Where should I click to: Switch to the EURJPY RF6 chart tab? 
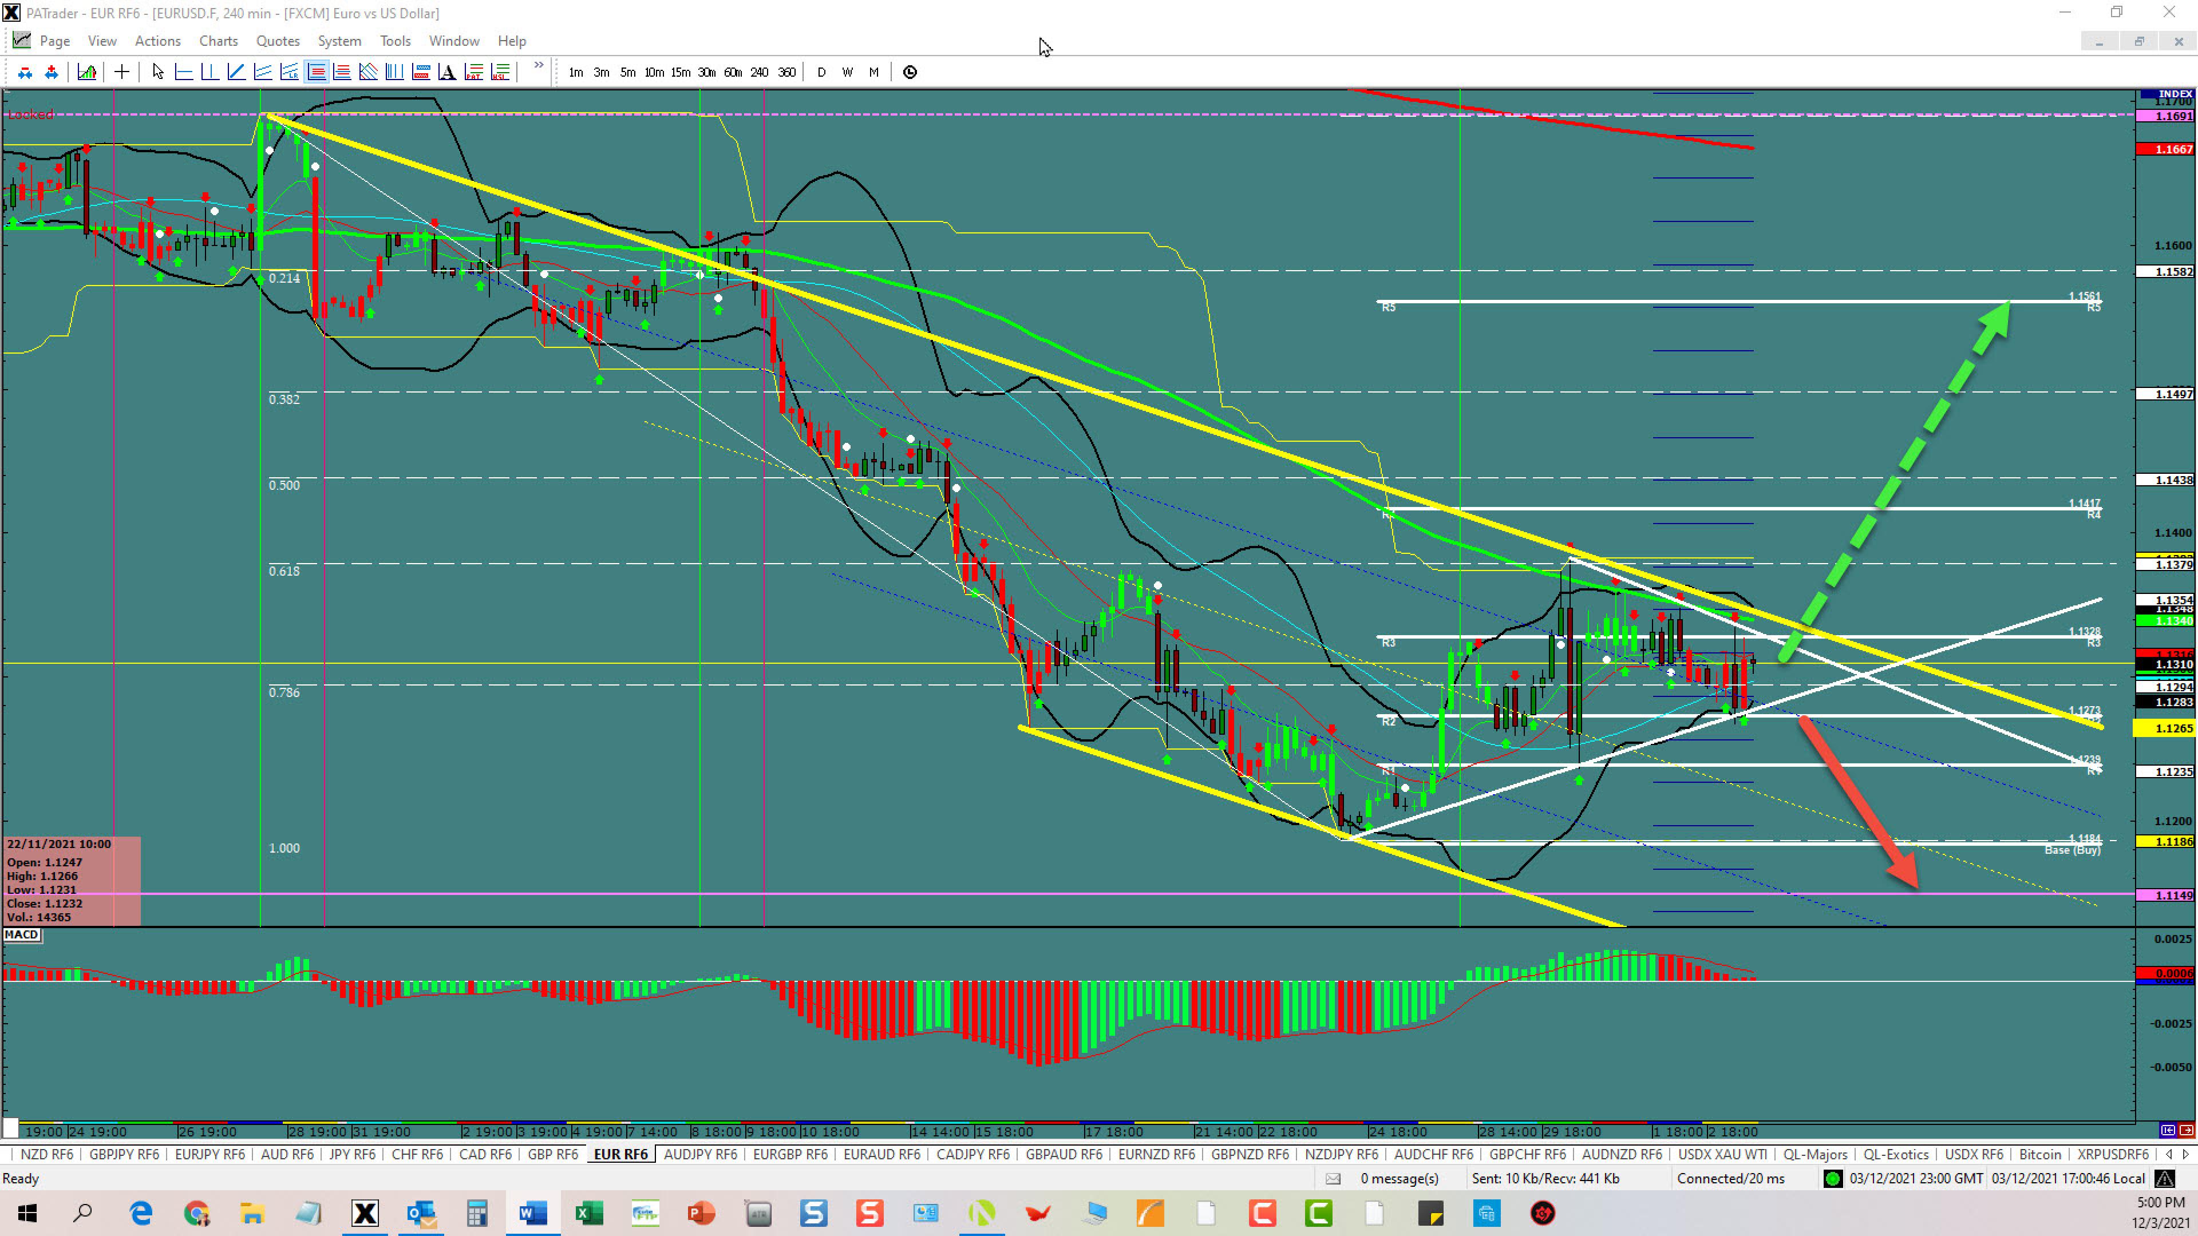click(x=210, y=1154)
